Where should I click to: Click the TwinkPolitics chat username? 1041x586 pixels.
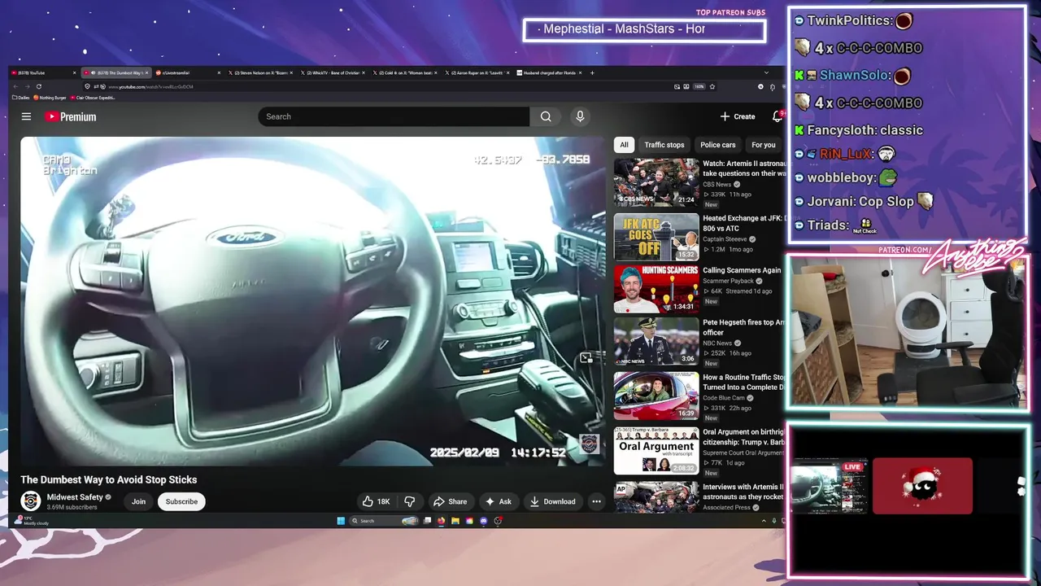coord(850,20)
